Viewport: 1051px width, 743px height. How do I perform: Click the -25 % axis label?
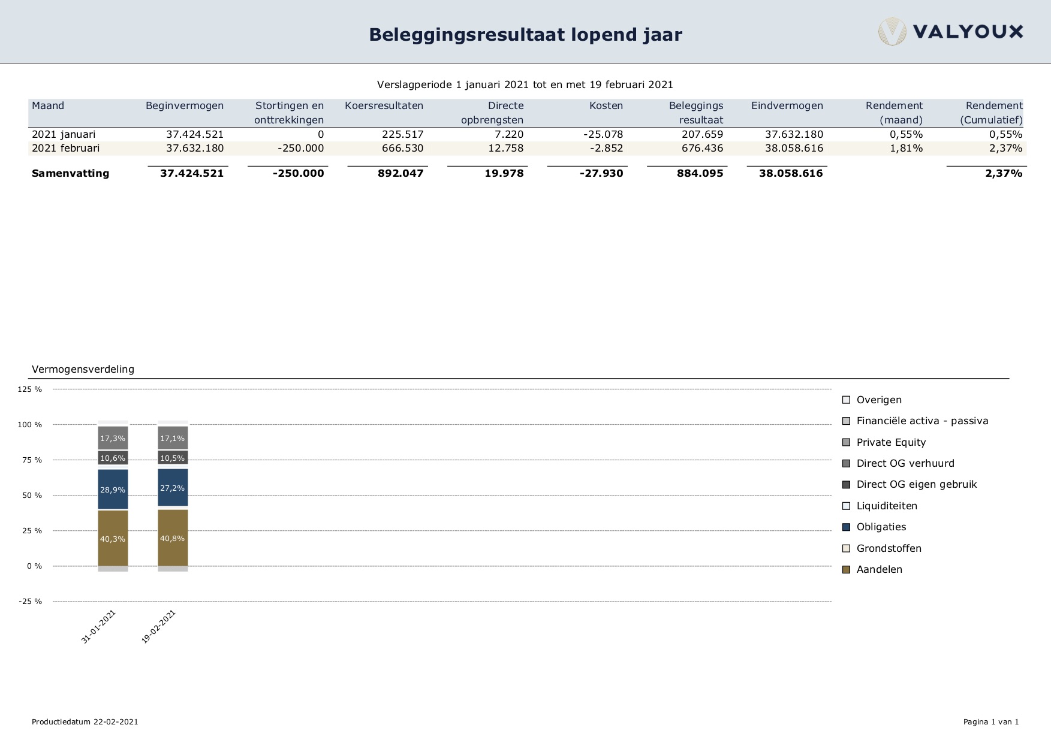point(30,601)
